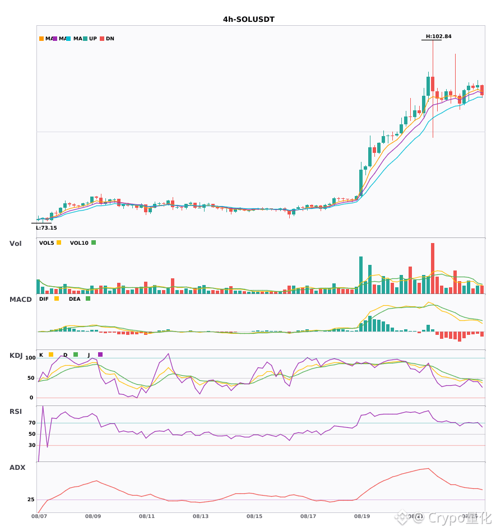Viewport: 496px width, 532px height.
Task: Click the 08/15 date label
Action: (x=254, y=516)
